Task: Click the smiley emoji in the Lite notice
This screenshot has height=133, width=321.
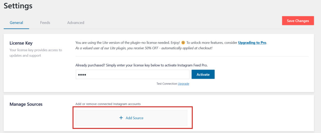Action: (183, 43)
